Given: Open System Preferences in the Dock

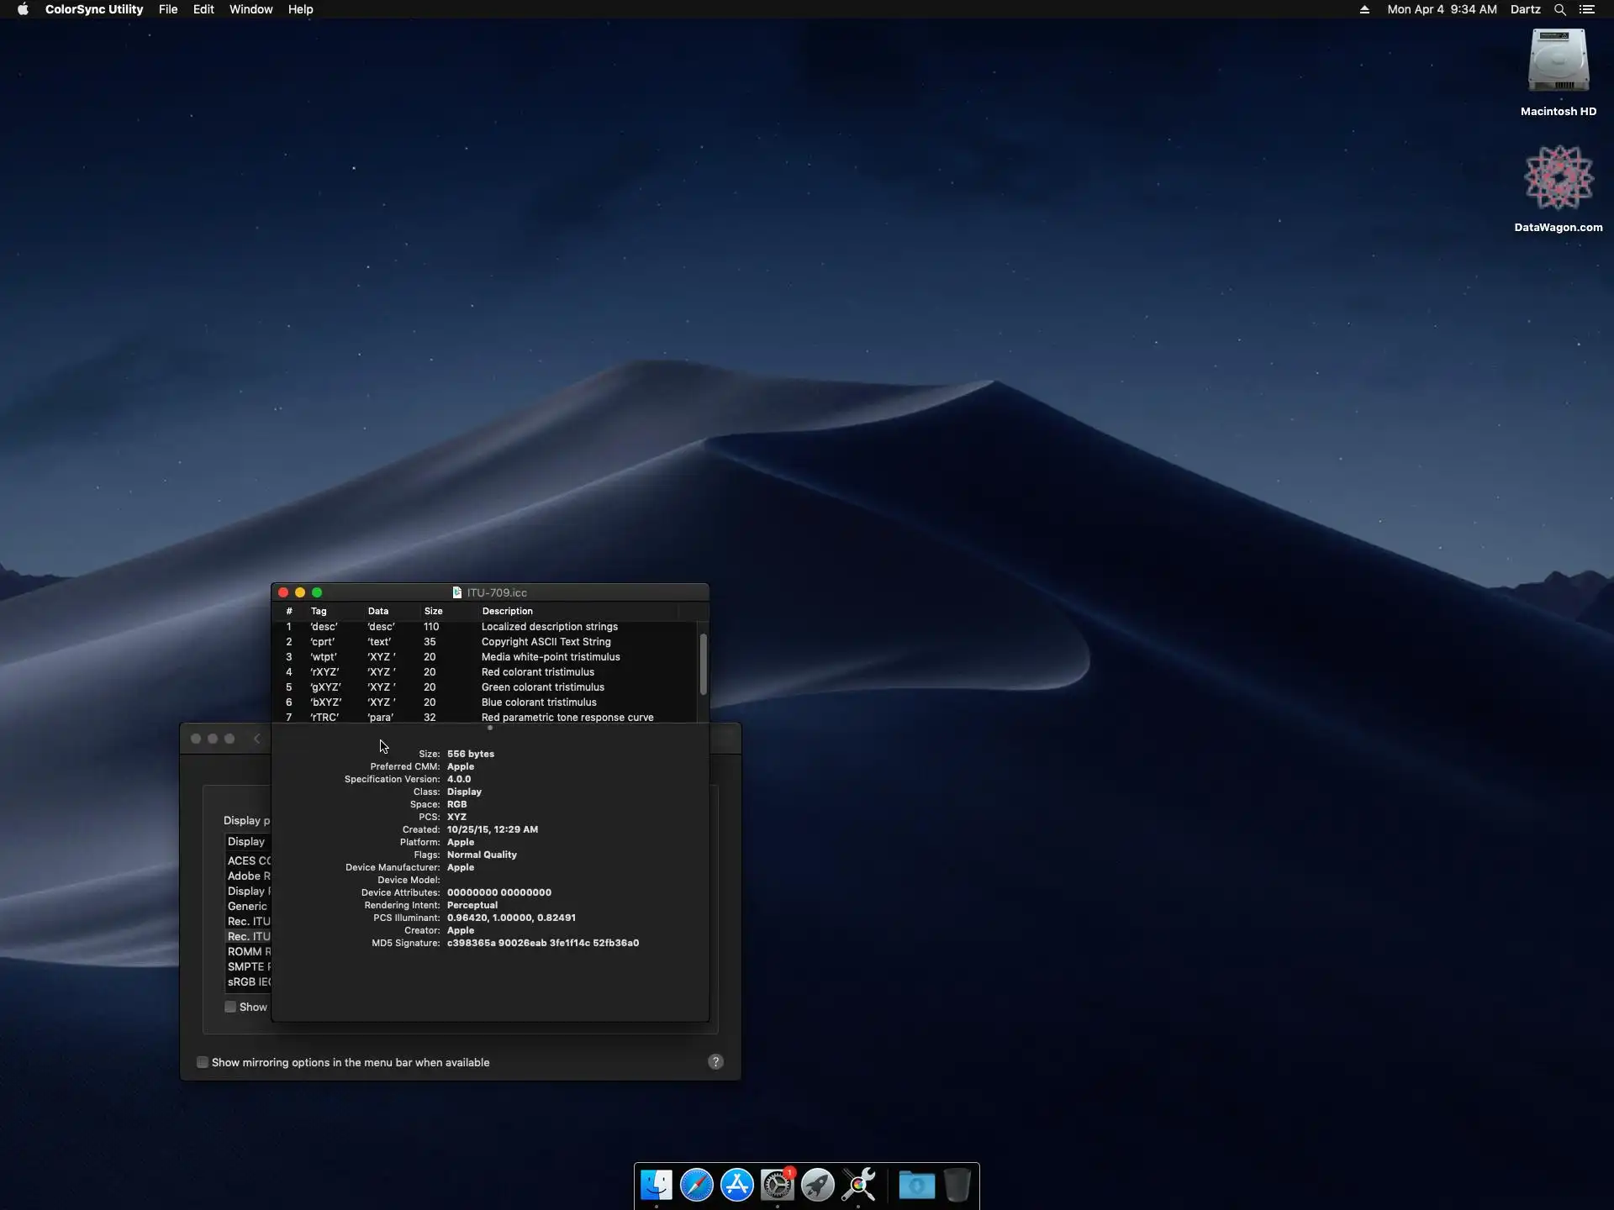Looking at the screenshot, I should [x=778, y=1185].
